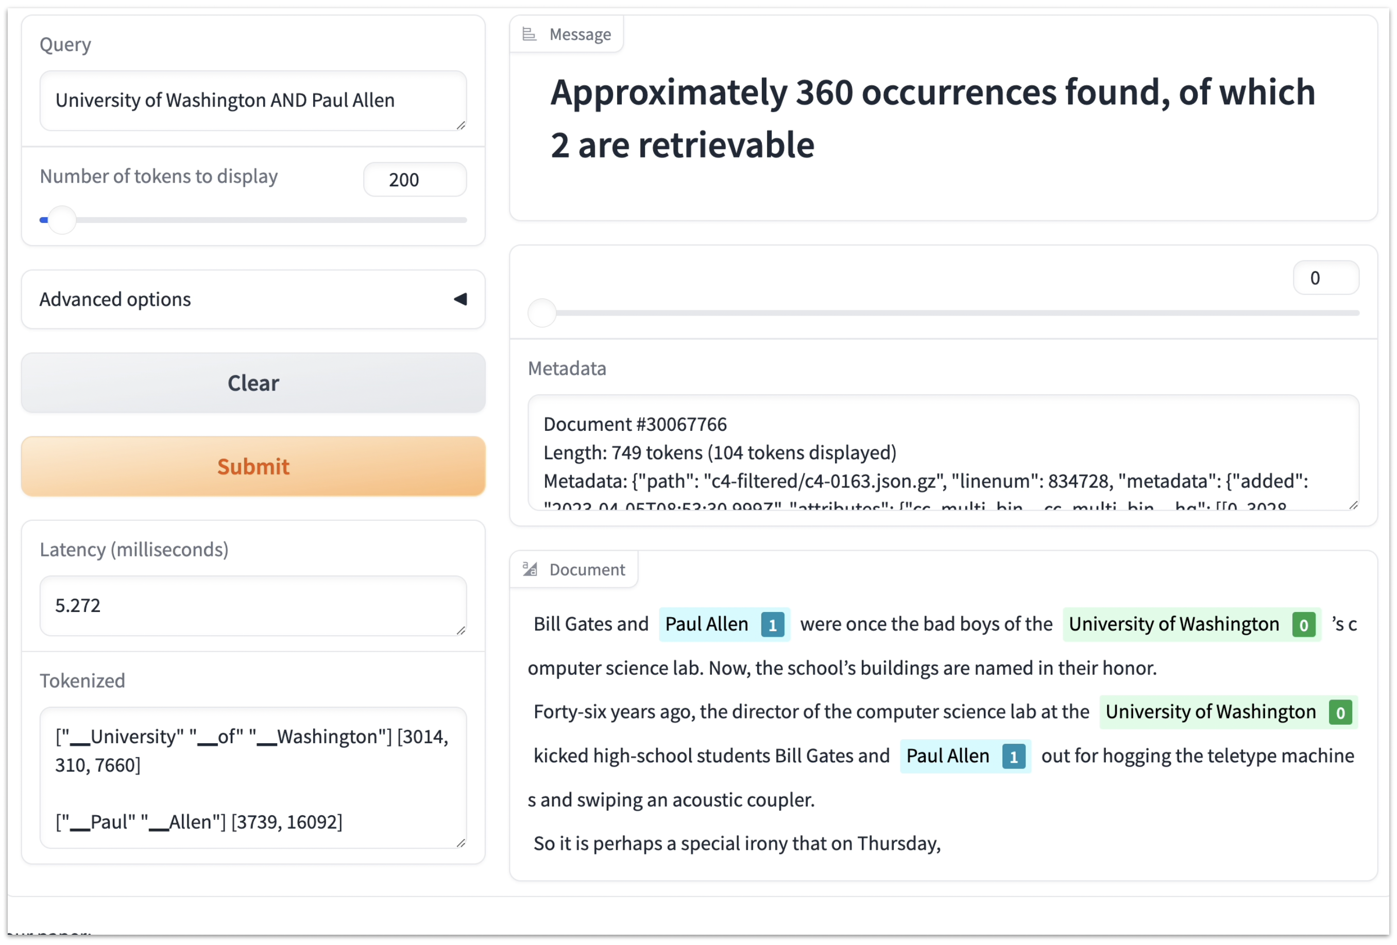Screen dimensions: 1397x945
Task: Click the tokens-to-display number box
Action: [415, 179]
